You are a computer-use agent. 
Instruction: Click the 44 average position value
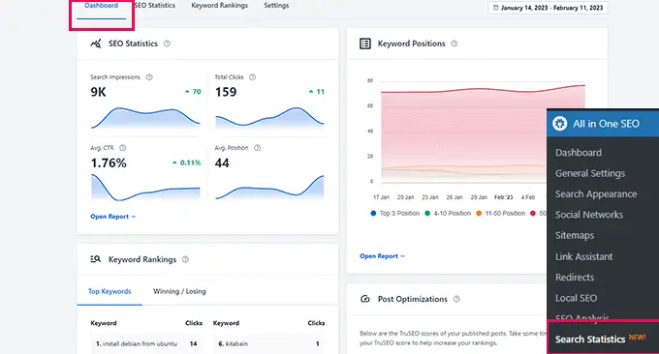click(222, 163)
